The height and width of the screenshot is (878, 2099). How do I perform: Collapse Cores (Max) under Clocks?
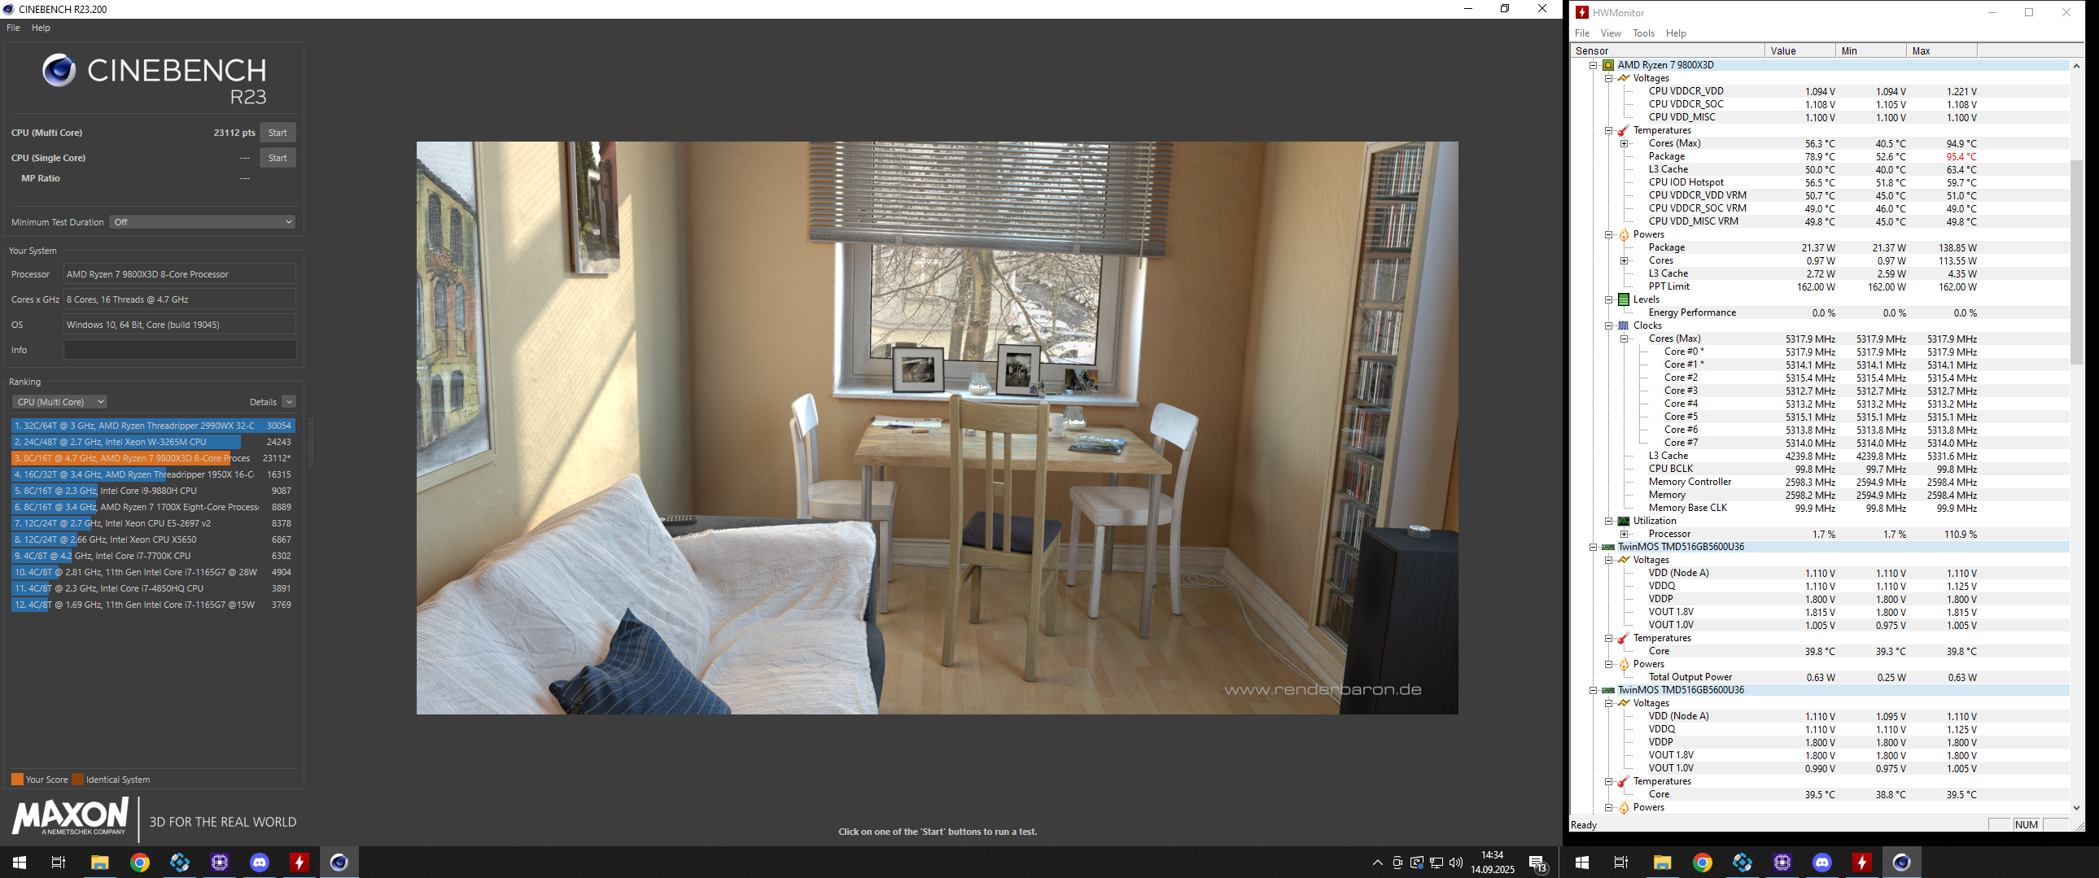1624,339
